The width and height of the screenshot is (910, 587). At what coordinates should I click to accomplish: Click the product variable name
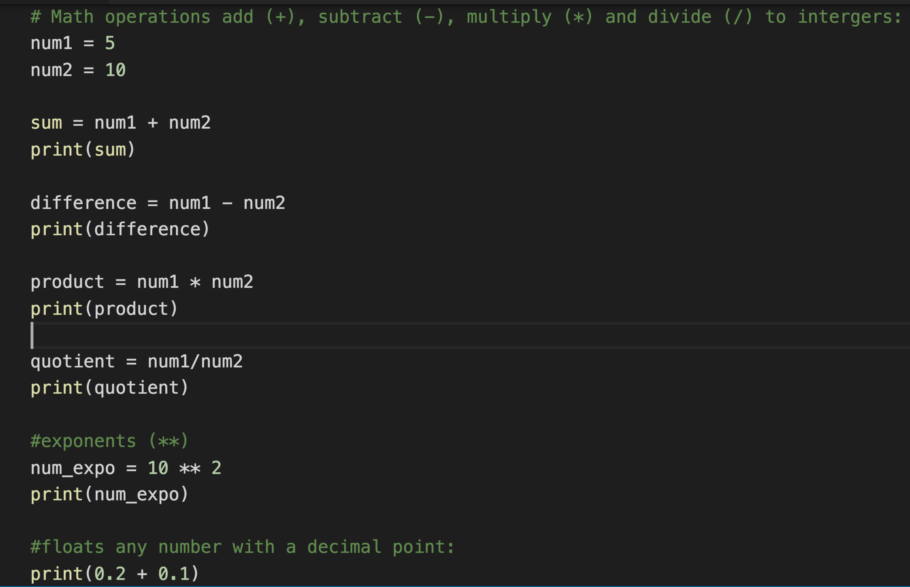[67, 282]
